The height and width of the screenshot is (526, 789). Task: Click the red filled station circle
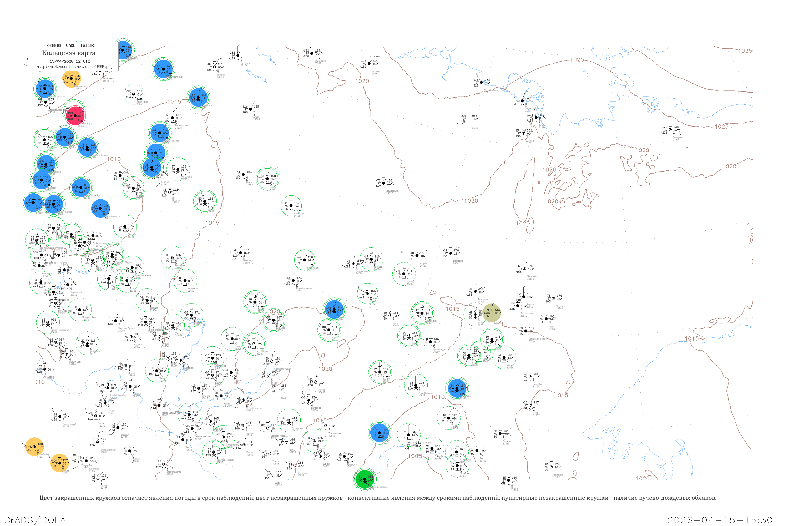75,116
